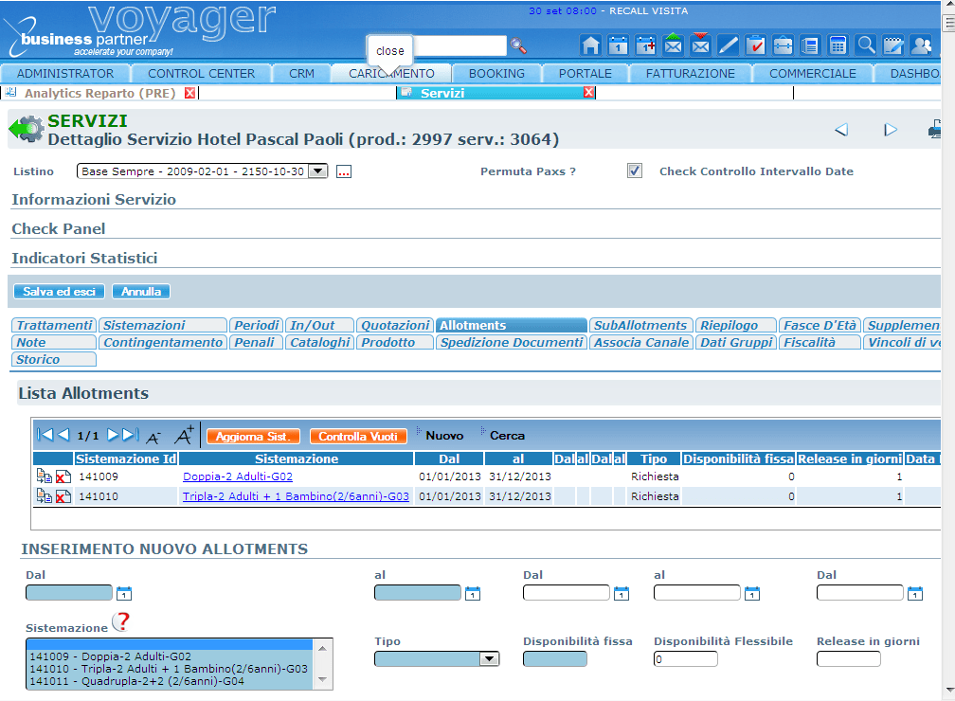This screenshot has height=701, width=955.
Task: Open the Listino dropdown
Action: tap(202, 171)
